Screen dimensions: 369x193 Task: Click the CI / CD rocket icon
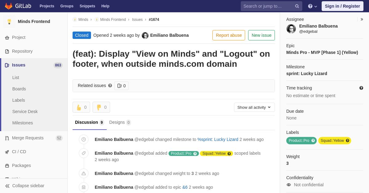pos(7,152)
